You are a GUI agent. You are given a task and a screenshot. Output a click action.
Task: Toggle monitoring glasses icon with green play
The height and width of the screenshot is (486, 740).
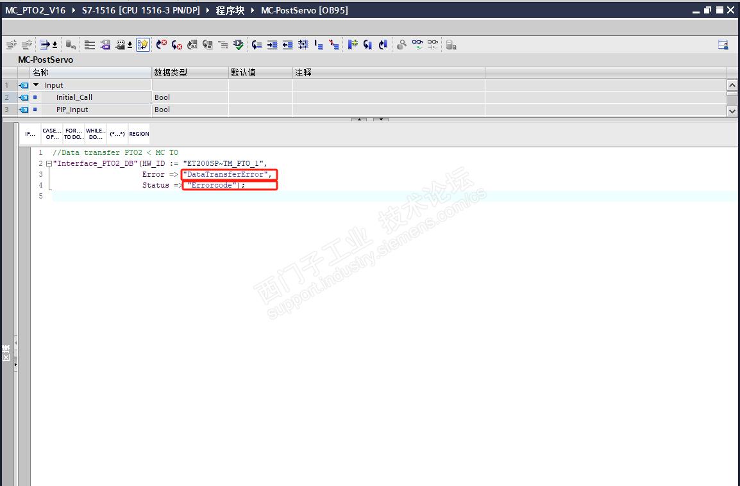click(417, 45)
